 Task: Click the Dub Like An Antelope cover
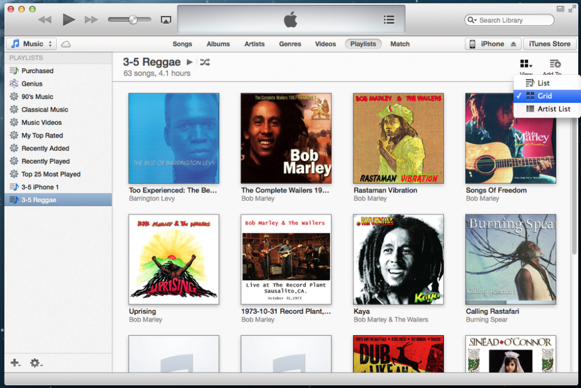click(x=398, y=354)
